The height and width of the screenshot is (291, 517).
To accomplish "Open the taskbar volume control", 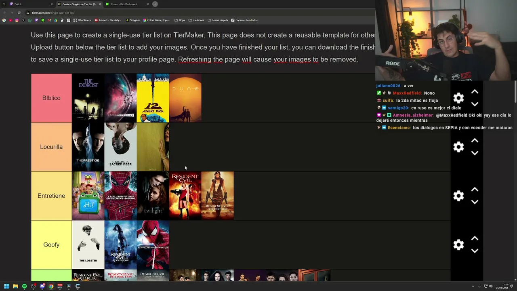I will tap(491, 286).
